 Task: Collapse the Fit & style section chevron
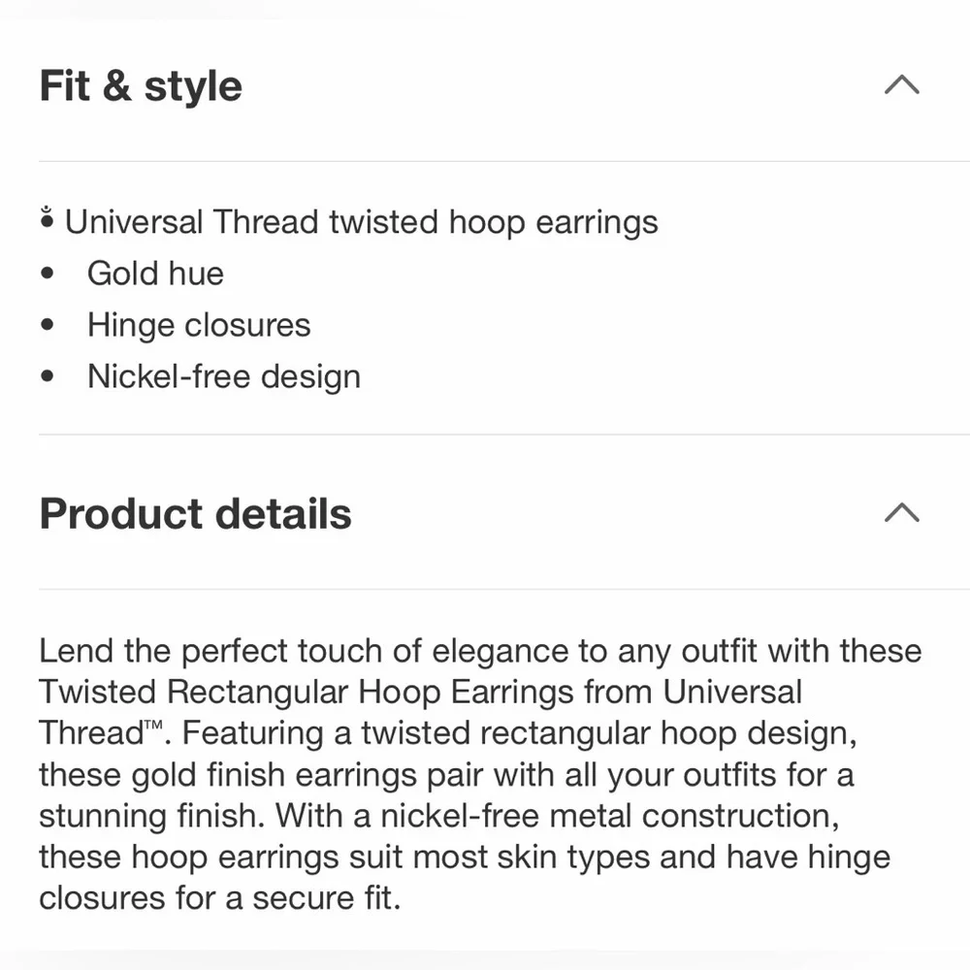click(x=901, y=84)
